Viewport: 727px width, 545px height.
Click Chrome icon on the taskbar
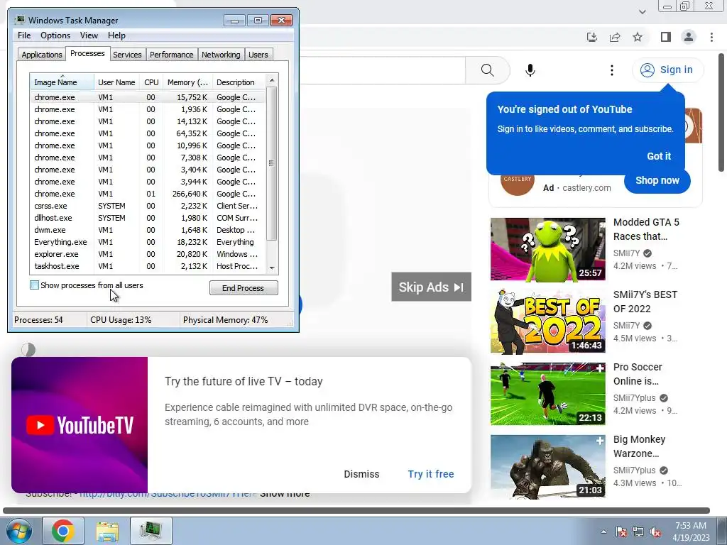click(63, 531)
